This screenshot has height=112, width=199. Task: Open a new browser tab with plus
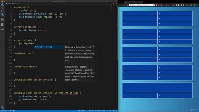pos(145,2)
